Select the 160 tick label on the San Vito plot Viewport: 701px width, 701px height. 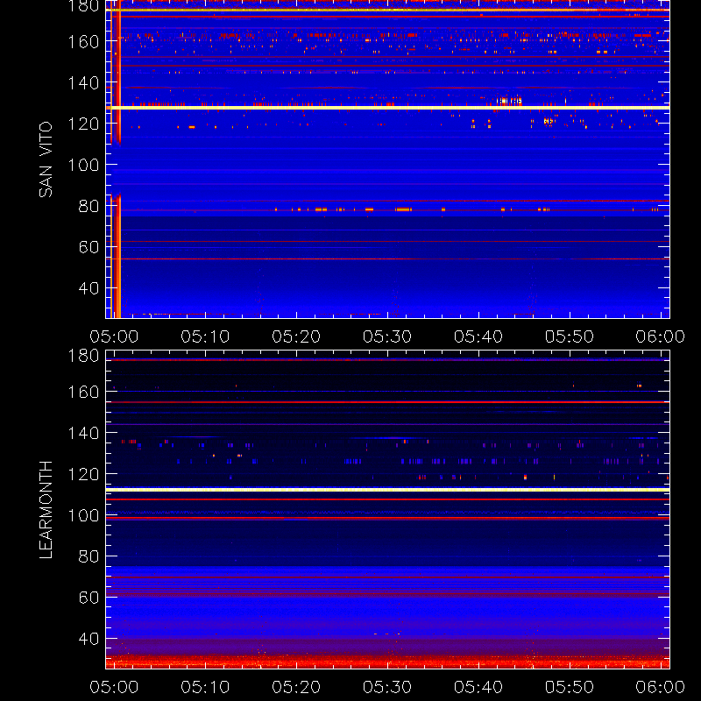(83, 41)
